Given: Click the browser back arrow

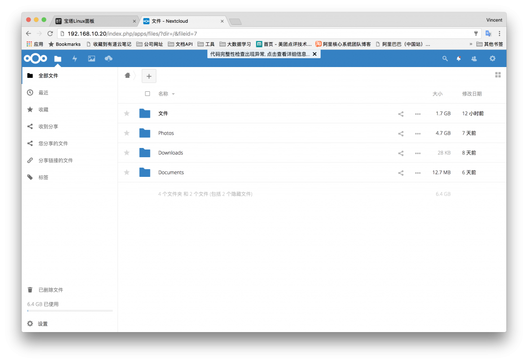Looking at the screenshot, I should pyautogui.click(x=29, y=34).
